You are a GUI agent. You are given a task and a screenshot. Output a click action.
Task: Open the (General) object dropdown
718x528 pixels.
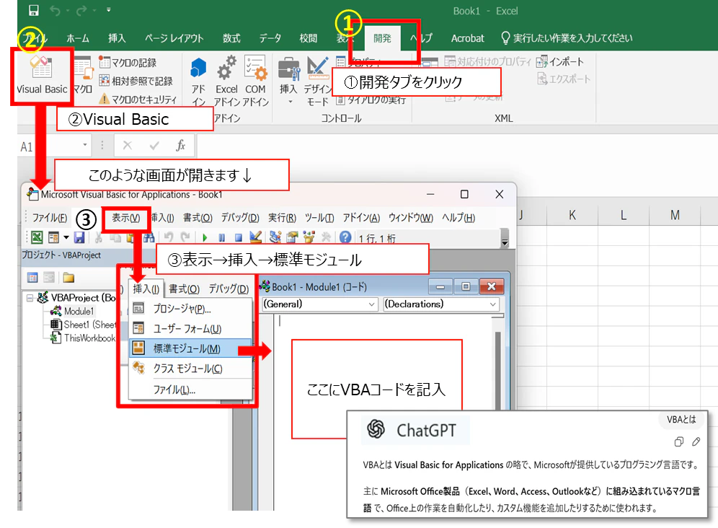click(x=319, y=304)
